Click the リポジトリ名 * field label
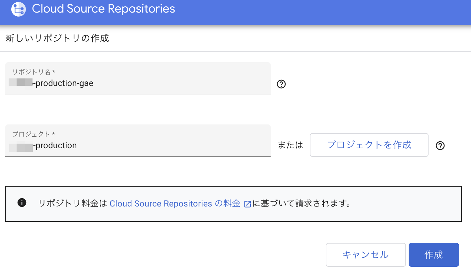 (34, 72)
